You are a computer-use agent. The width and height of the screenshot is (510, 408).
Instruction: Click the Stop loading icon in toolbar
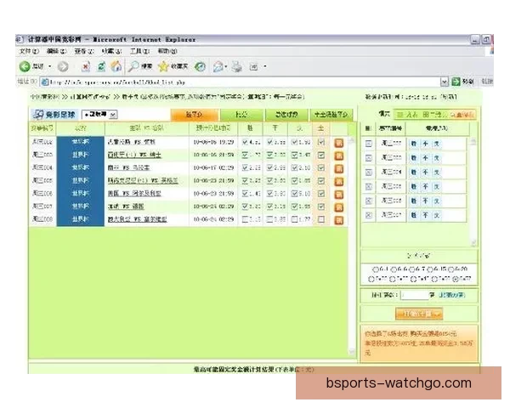pyautogui.click(x=86, y=66)
